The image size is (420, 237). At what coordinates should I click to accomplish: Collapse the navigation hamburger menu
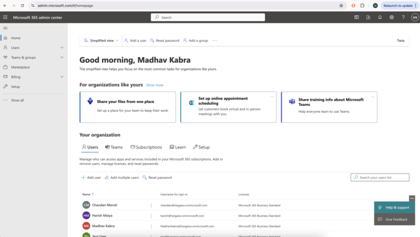[x=5, y=28]
